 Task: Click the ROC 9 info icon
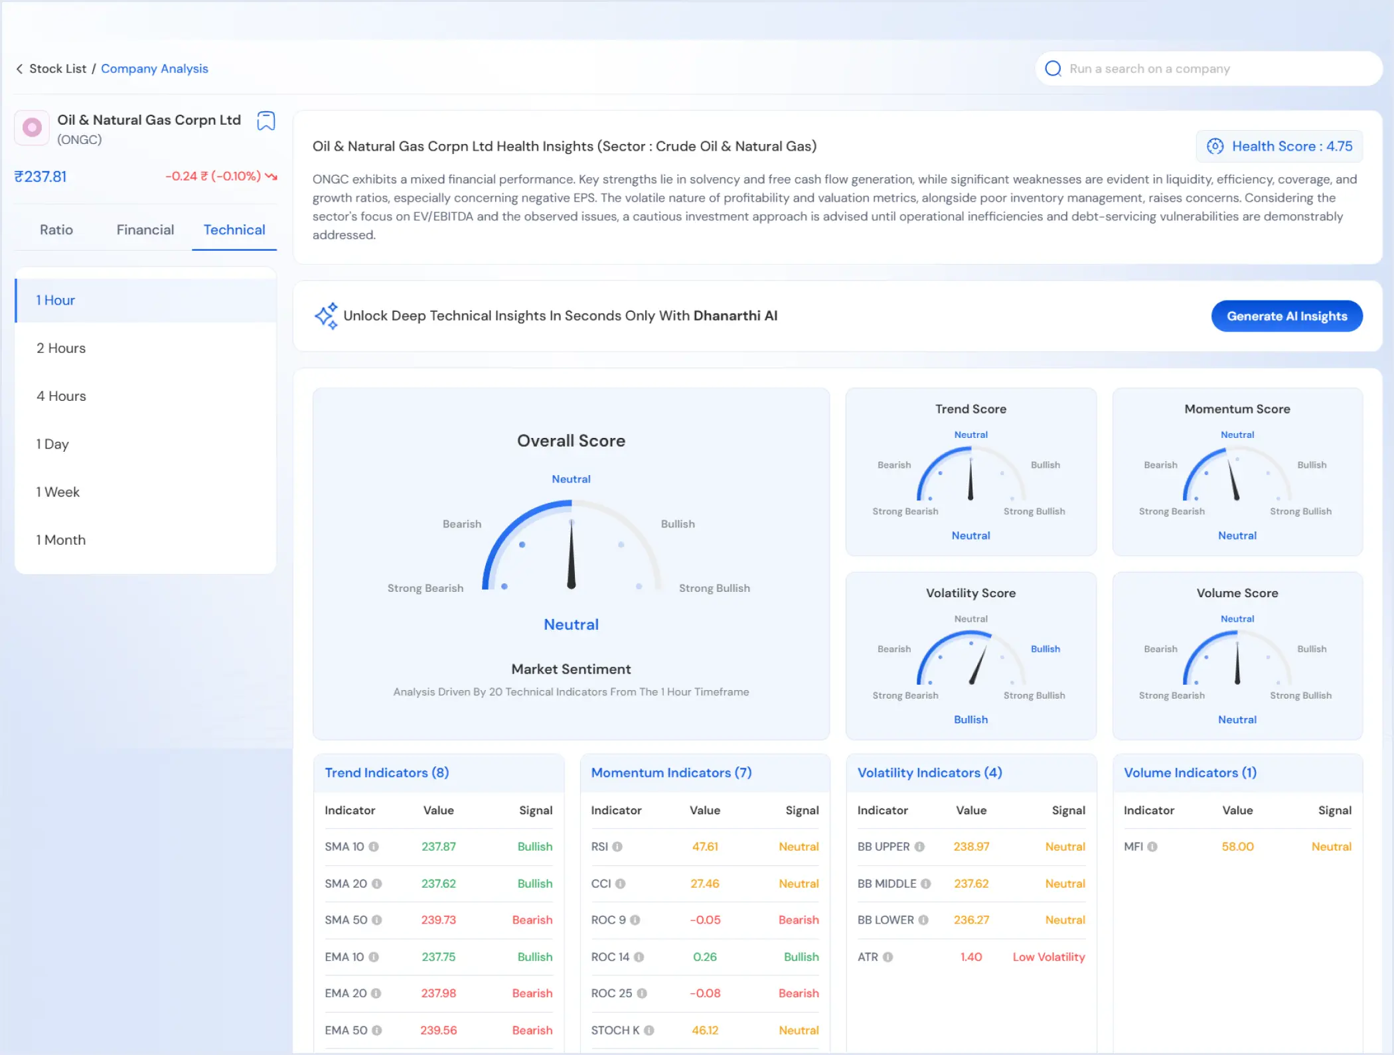point(635,920)
